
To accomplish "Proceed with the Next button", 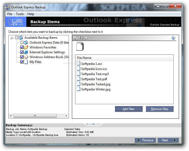I will pyautogui.click(x=168, y=141).
